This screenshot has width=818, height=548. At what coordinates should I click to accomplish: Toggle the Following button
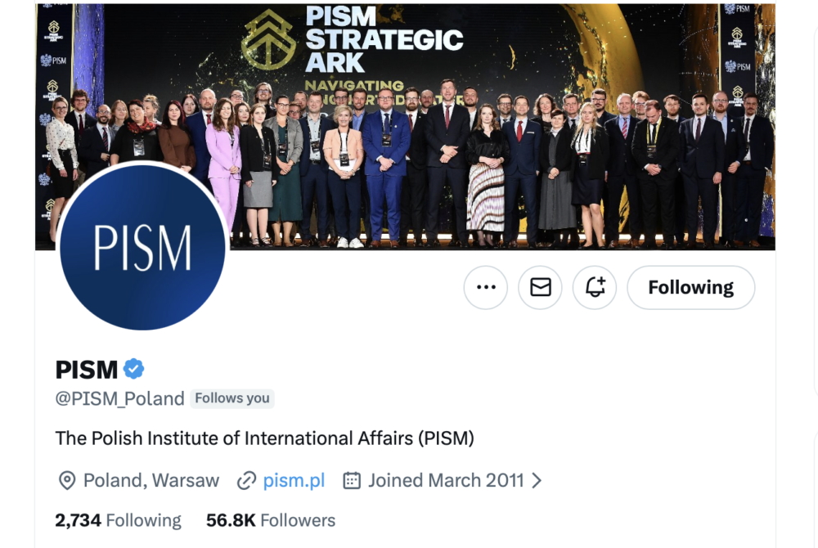pos(690,288)
